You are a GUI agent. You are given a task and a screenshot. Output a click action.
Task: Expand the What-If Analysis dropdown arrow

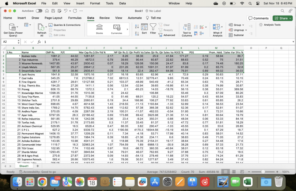(x=222, y=27)
